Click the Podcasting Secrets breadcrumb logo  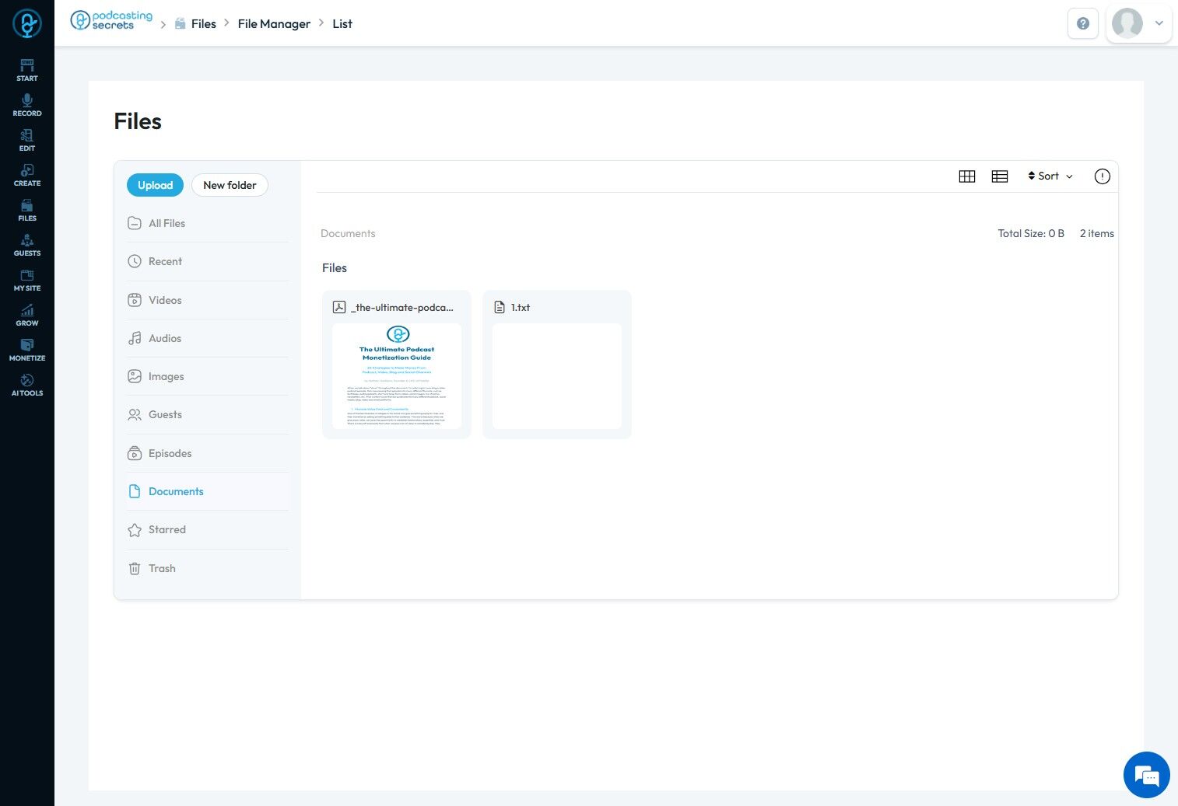click(x=111, y=20)
